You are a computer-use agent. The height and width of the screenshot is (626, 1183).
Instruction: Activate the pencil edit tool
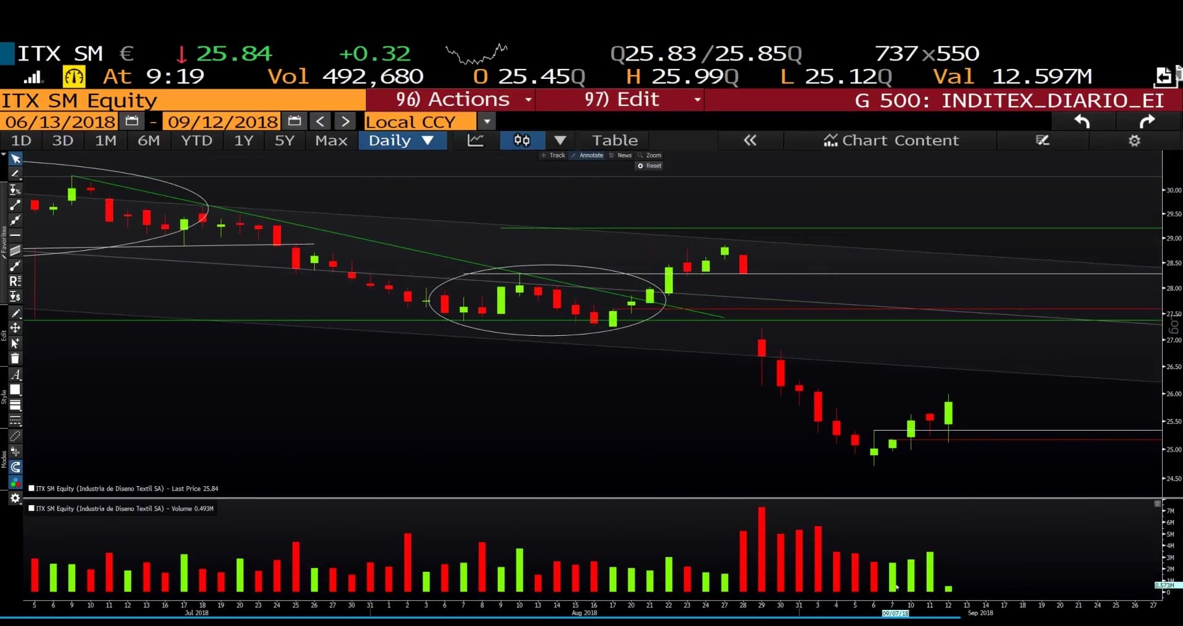click(15, 313)
